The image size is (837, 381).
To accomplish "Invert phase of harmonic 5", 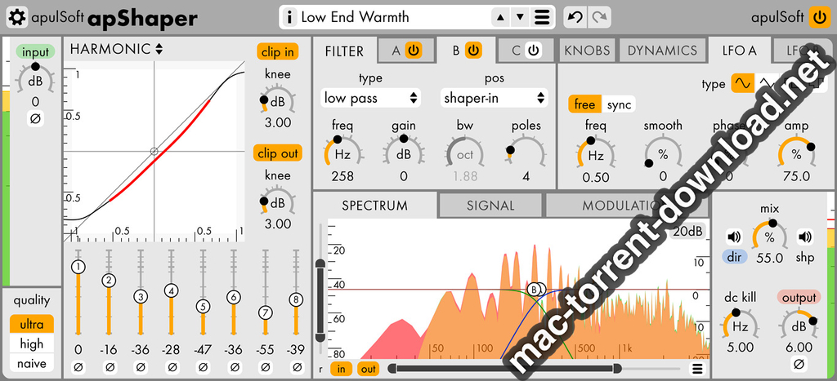I will pos(203,367).
